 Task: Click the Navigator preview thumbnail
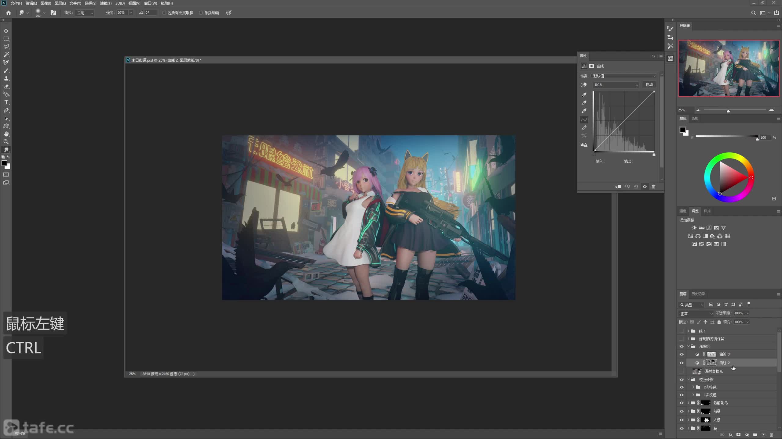(x=729, y=69)
